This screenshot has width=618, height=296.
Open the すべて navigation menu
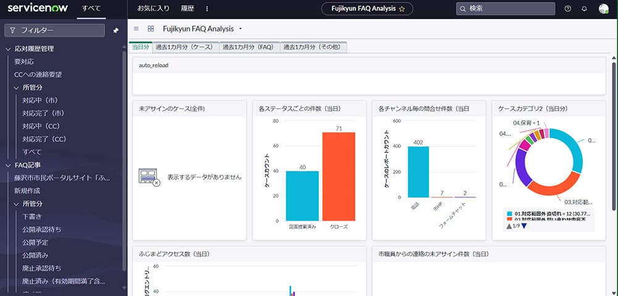[91, 9]
